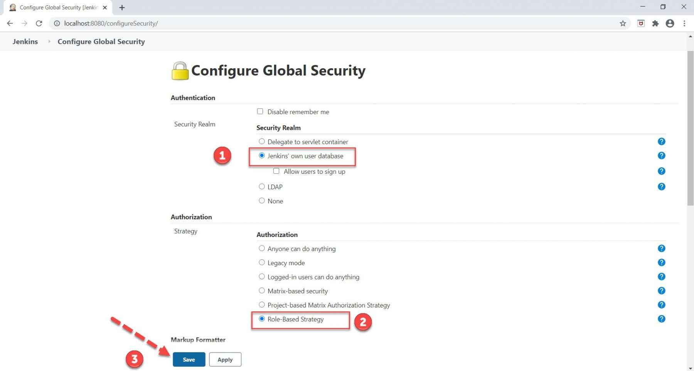Click the breadcrumb arrow after Jenkins
Screen dimensions: 694x371
pos(49,41)
